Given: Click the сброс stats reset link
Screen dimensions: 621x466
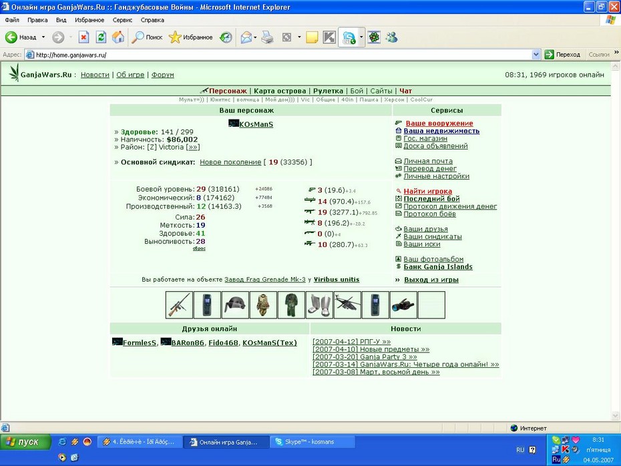Looking at the screenshot, I should coord(199,248).
